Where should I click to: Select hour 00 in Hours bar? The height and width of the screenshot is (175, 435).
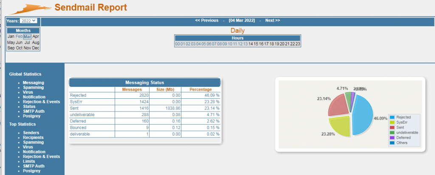(x=178, y=44)
